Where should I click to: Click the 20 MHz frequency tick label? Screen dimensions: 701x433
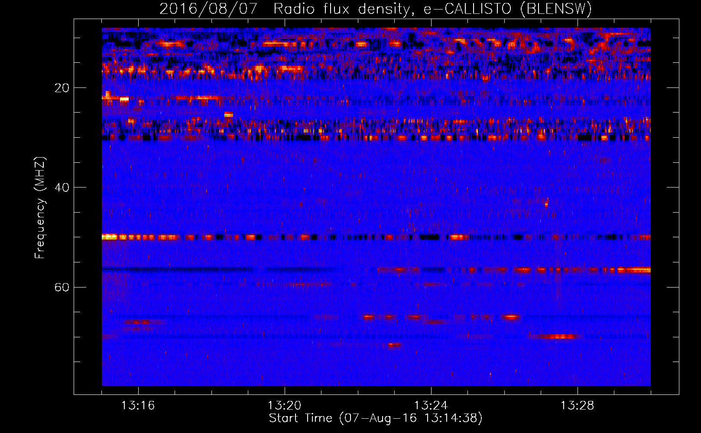62,88
